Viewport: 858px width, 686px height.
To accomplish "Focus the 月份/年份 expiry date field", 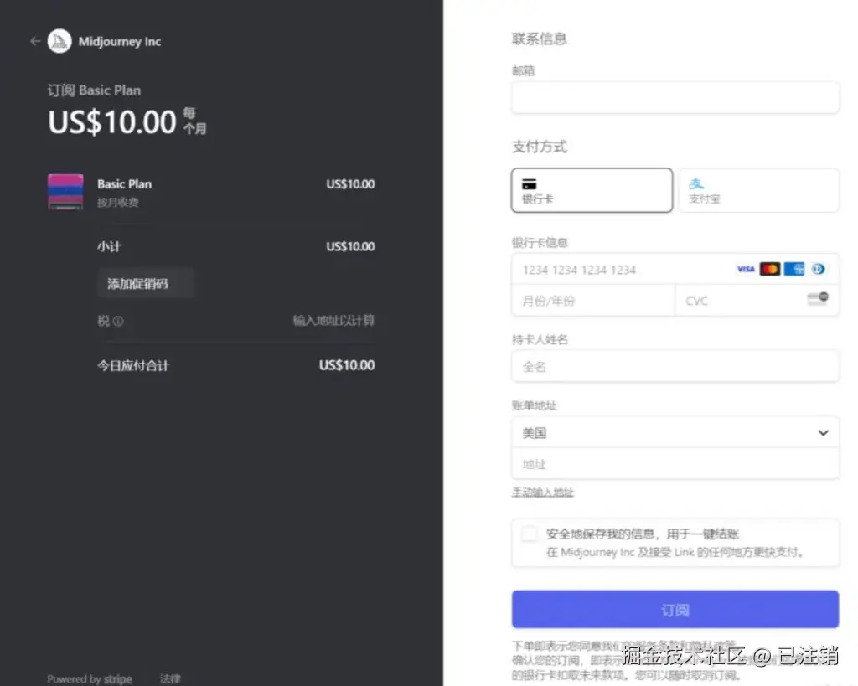I will [593, 301].
